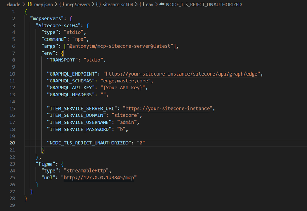The height and width of the screenshot is (211, 307).
Task: Click the braces icon beside mcp.json breadcrumb
Action: pyautogui.click(x=30, y=5)
